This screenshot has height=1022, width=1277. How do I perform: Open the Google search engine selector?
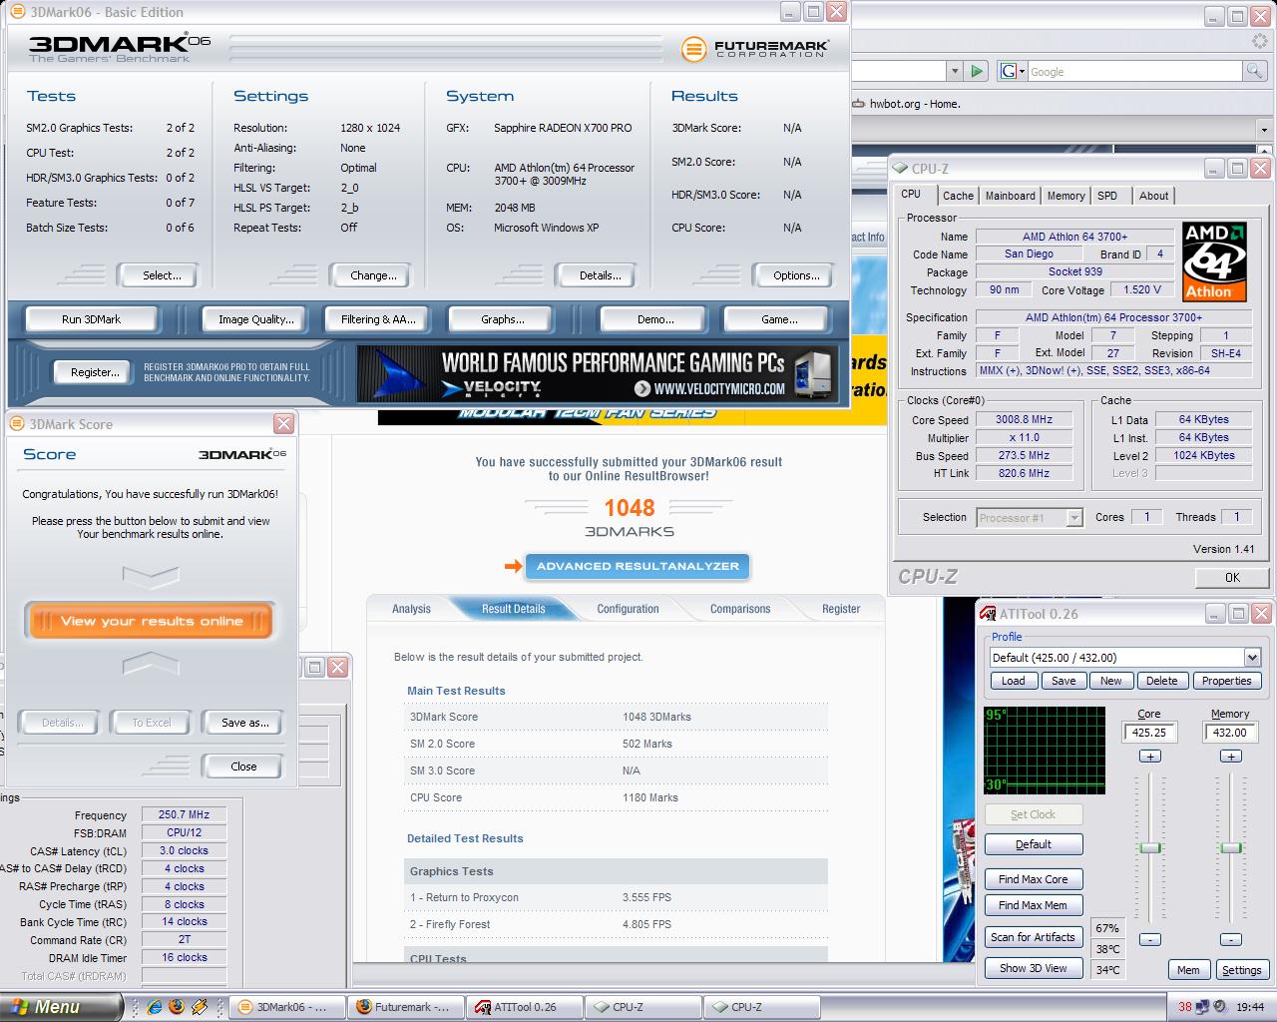(1012, 71)
